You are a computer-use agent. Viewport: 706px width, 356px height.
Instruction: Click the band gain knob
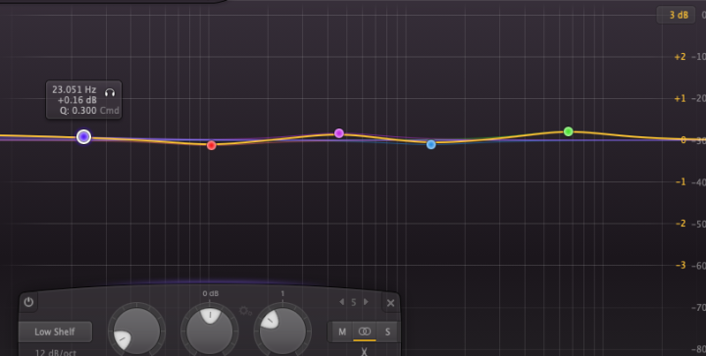210,331
